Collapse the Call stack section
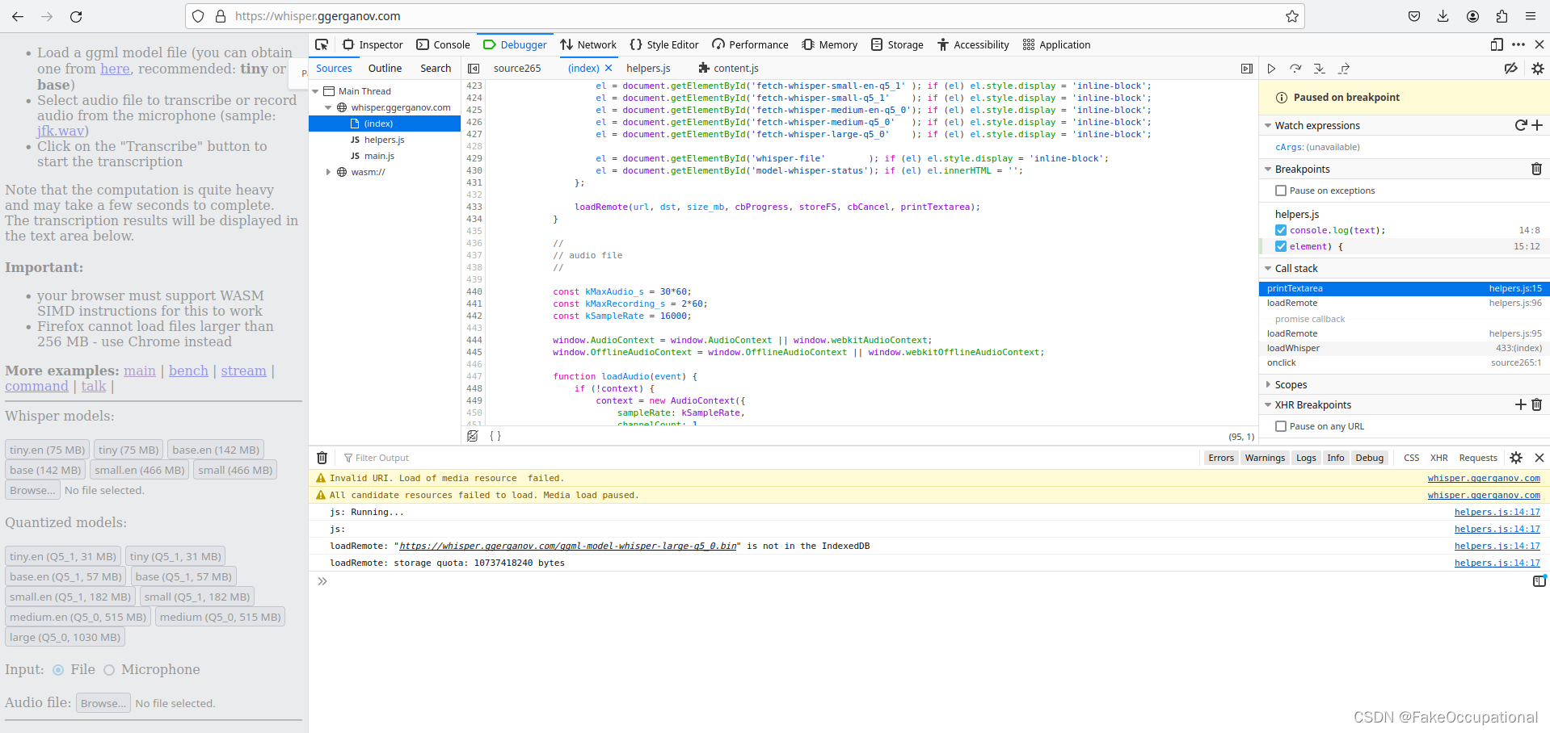 click(1268, 268)
